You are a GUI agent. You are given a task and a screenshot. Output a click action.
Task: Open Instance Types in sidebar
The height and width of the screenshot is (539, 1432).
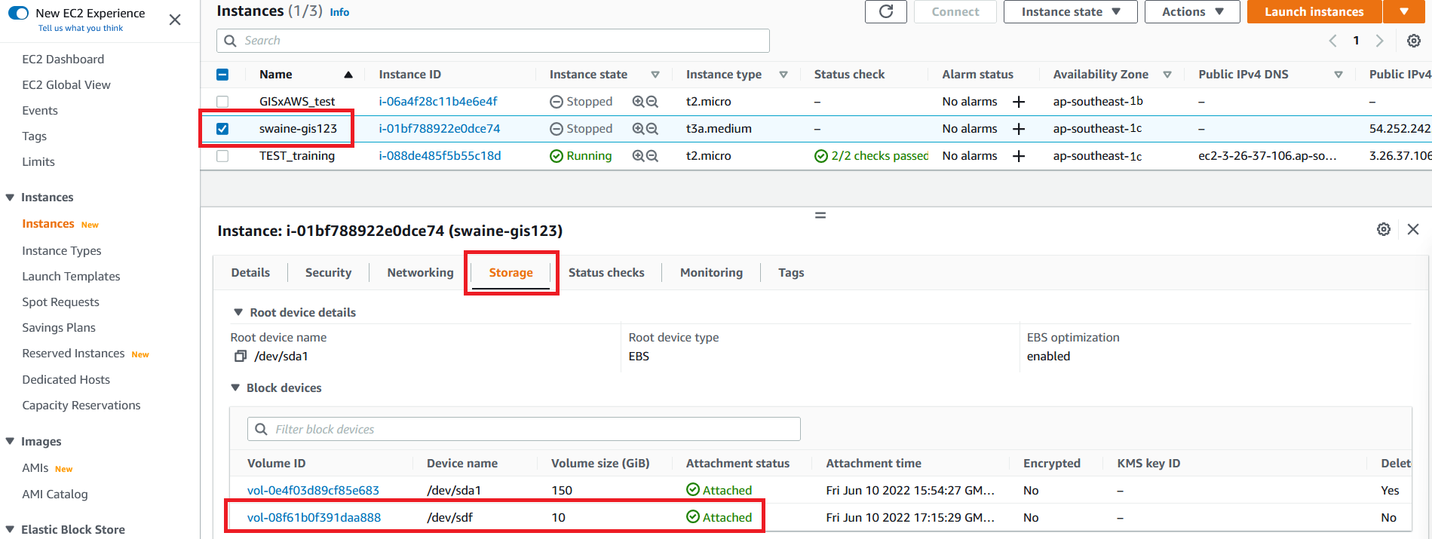click(62, 251)
